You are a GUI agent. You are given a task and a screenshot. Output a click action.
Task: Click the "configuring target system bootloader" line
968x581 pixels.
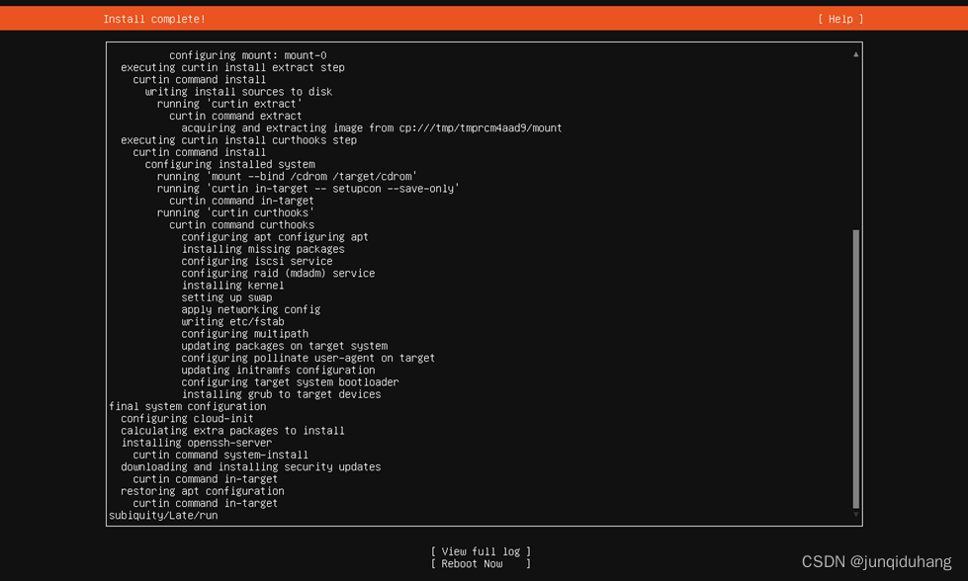(x=290, y=382)
